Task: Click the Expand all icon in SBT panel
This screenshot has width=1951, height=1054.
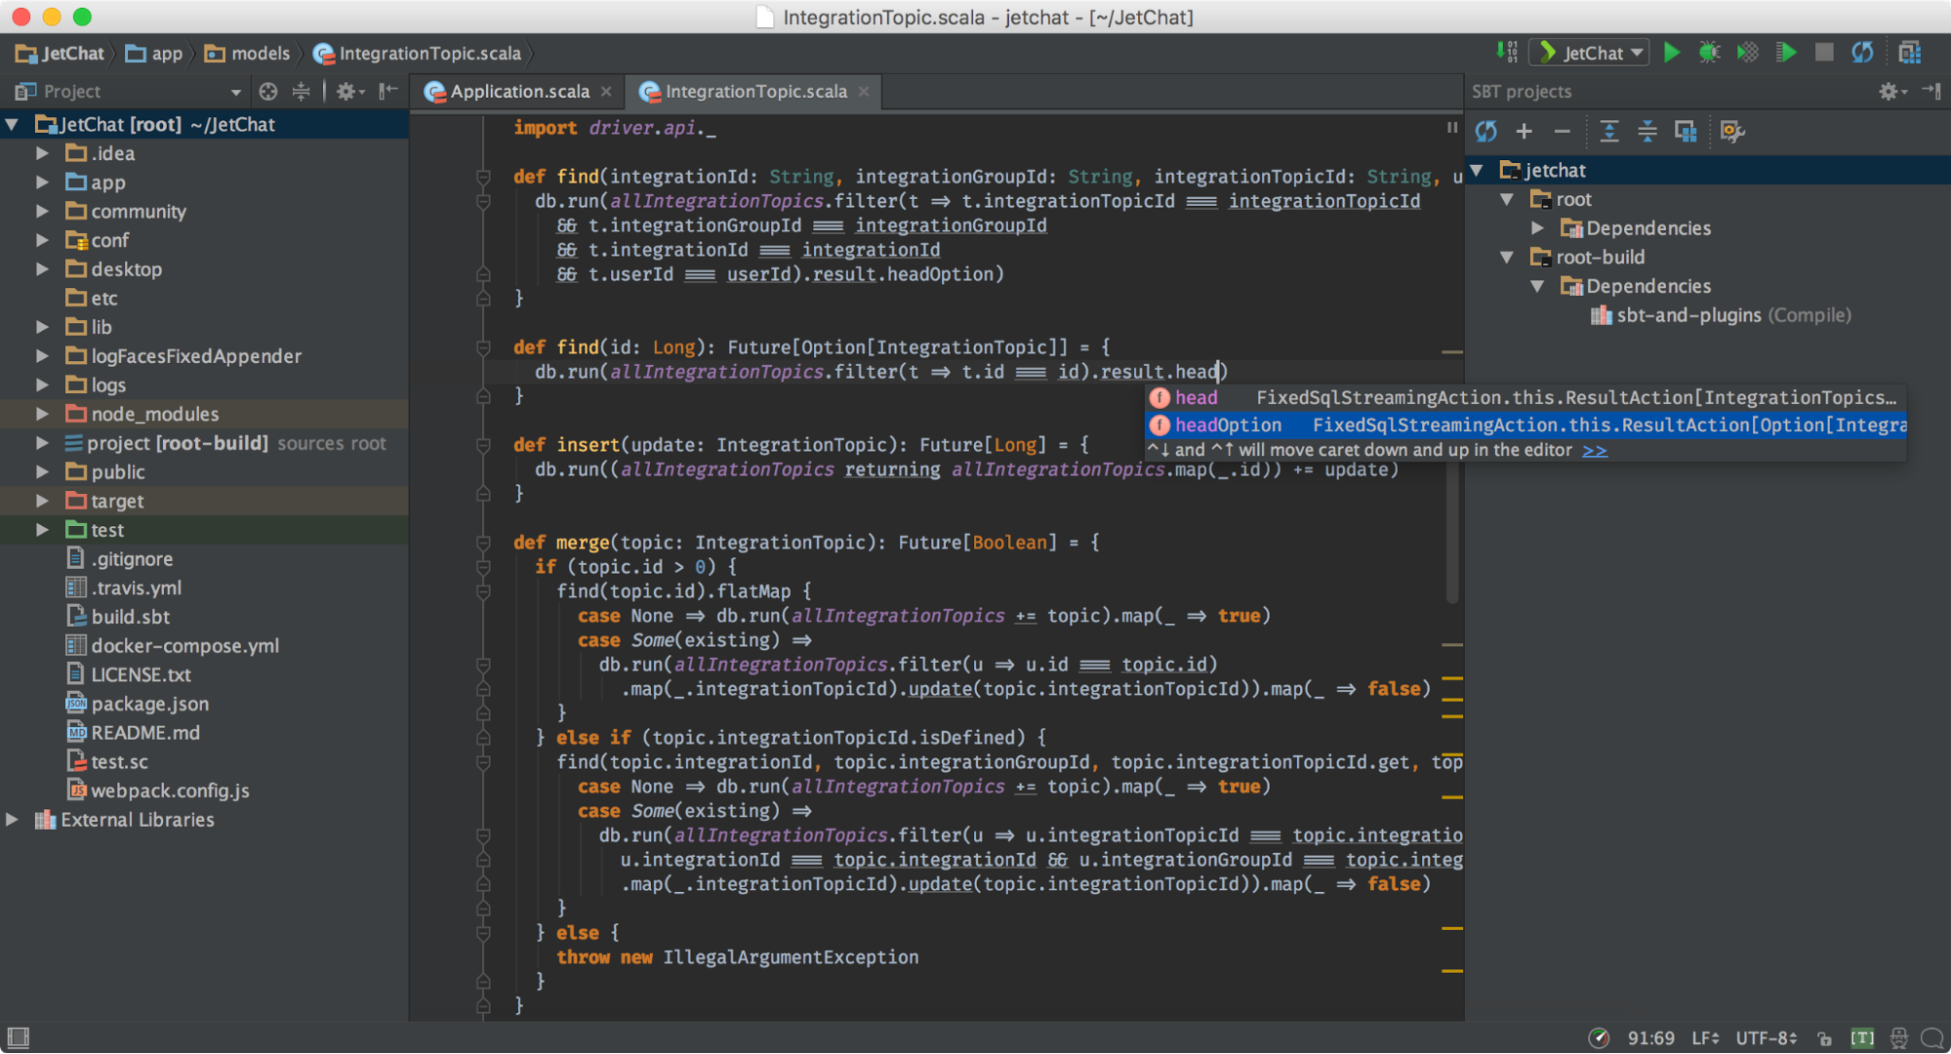Action: pyautogui.click(x=1607, y=129)
